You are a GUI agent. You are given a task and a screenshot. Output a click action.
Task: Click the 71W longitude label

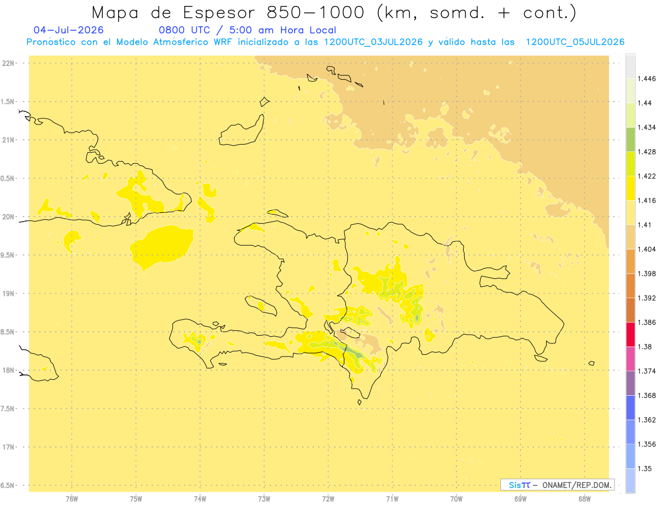(x=392, y=499)
